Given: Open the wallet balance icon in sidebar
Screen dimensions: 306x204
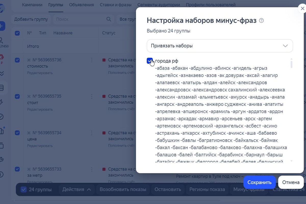Looking at the screenshot, I should (2, 57).
